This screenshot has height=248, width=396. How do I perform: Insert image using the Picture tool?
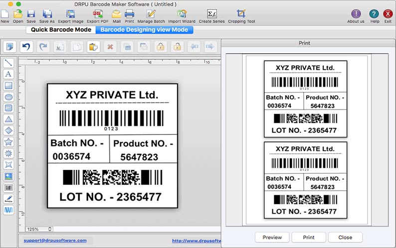[x=8, y=176]
